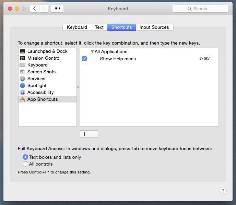Select the Keyboard category in the list
The width and height of the screenshot is (236, 205).
point(47,65)
